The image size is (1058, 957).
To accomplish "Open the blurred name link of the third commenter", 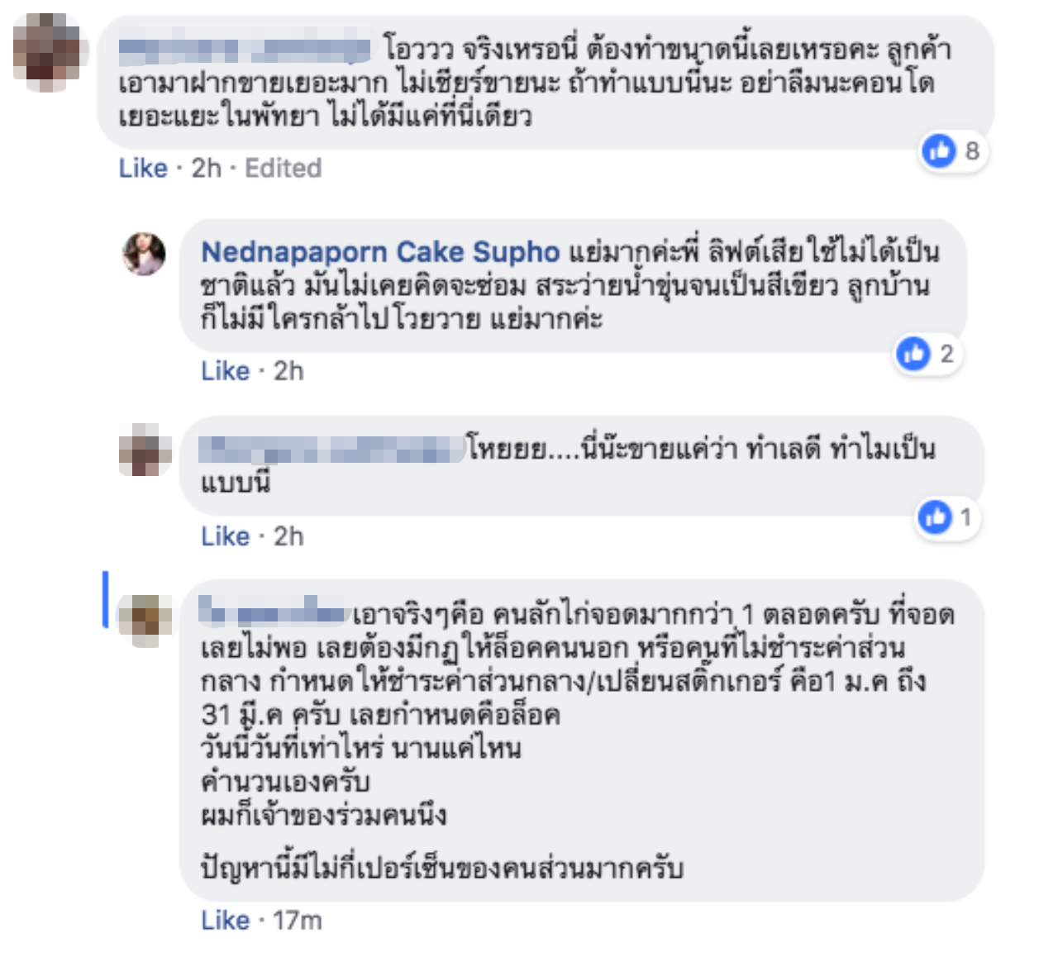I will (331, 450).
